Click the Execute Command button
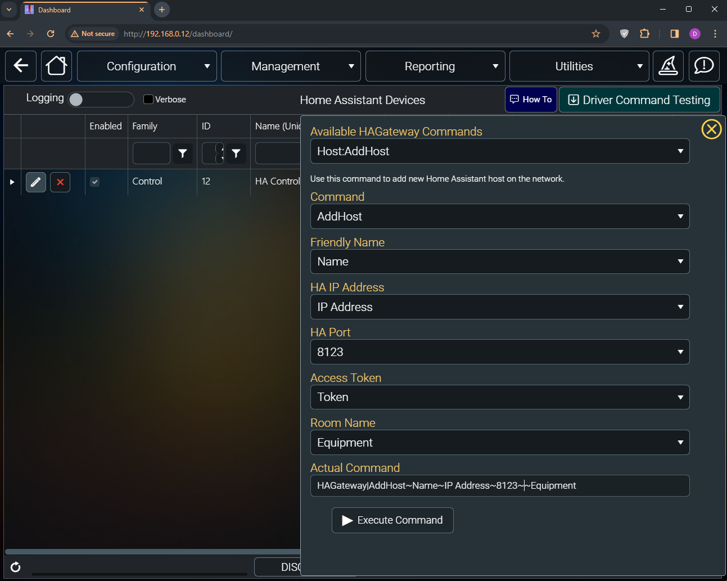727x581 pixels. coord(392,520)
